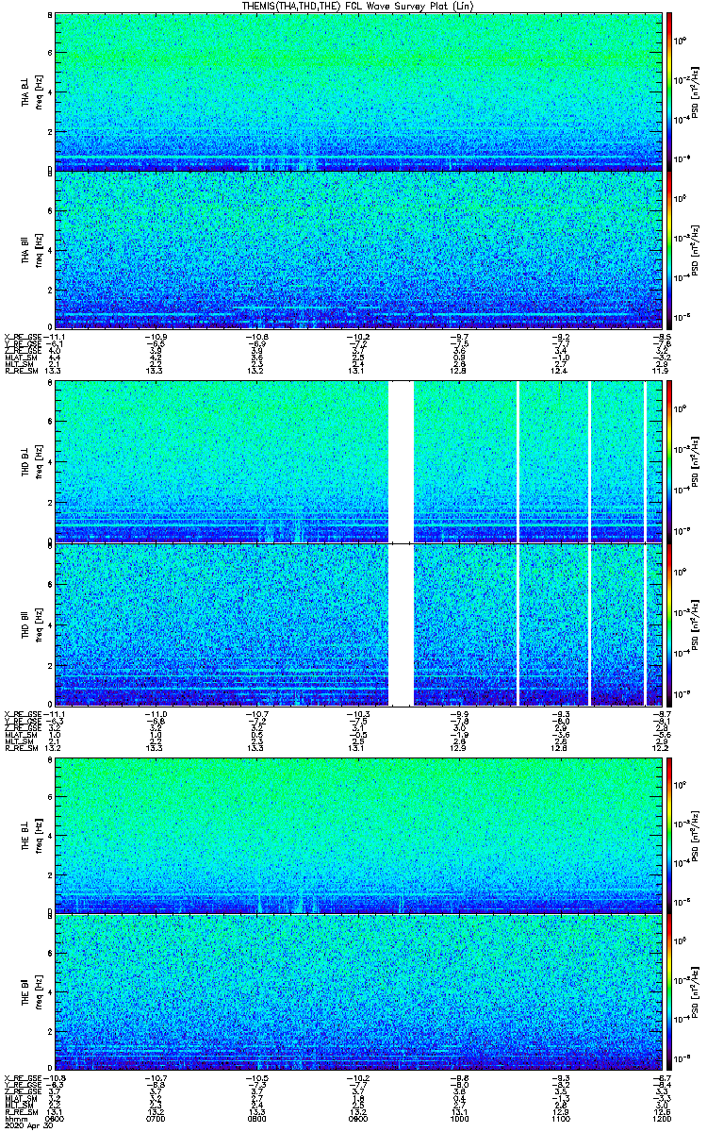Click the wide white data gap in THD B-perpendicular
The width and height of the screenshot is (707, 1132).
402,462
